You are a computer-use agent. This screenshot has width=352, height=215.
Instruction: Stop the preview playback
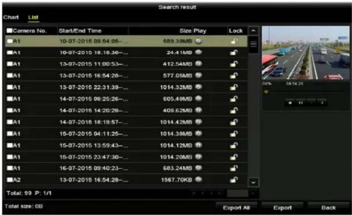click(x=290, y=103)
